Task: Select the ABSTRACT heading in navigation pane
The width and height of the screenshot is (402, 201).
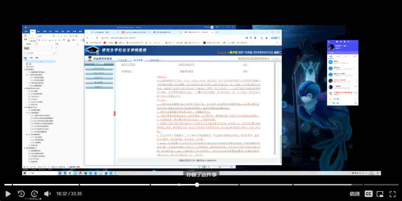Action: point(30,67)
